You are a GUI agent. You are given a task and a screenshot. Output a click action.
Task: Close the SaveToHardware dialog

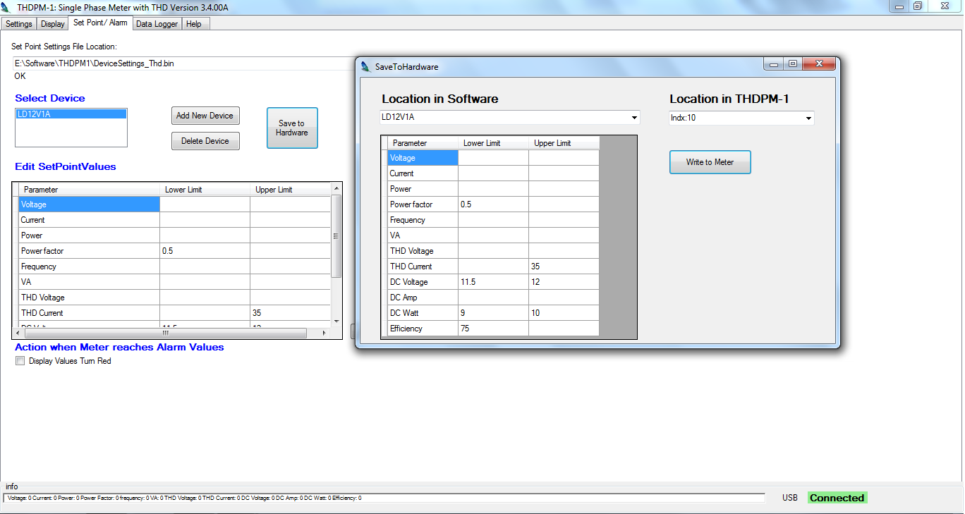point(818,64)
